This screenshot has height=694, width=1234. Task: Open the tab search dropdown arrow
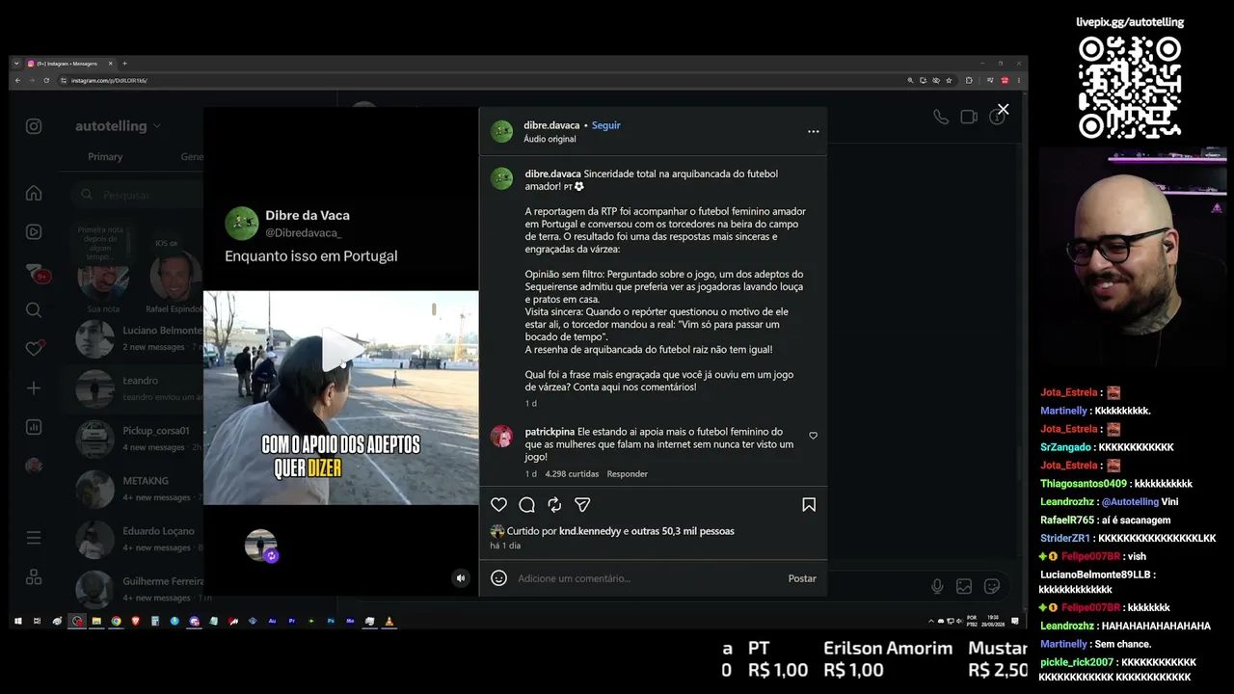16,64
